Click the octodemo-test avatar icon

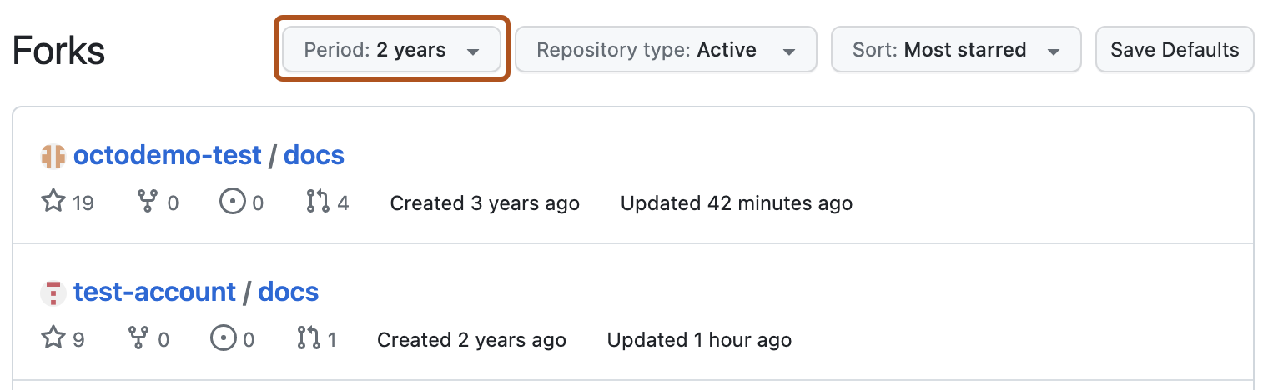click(x=53, y=156)
